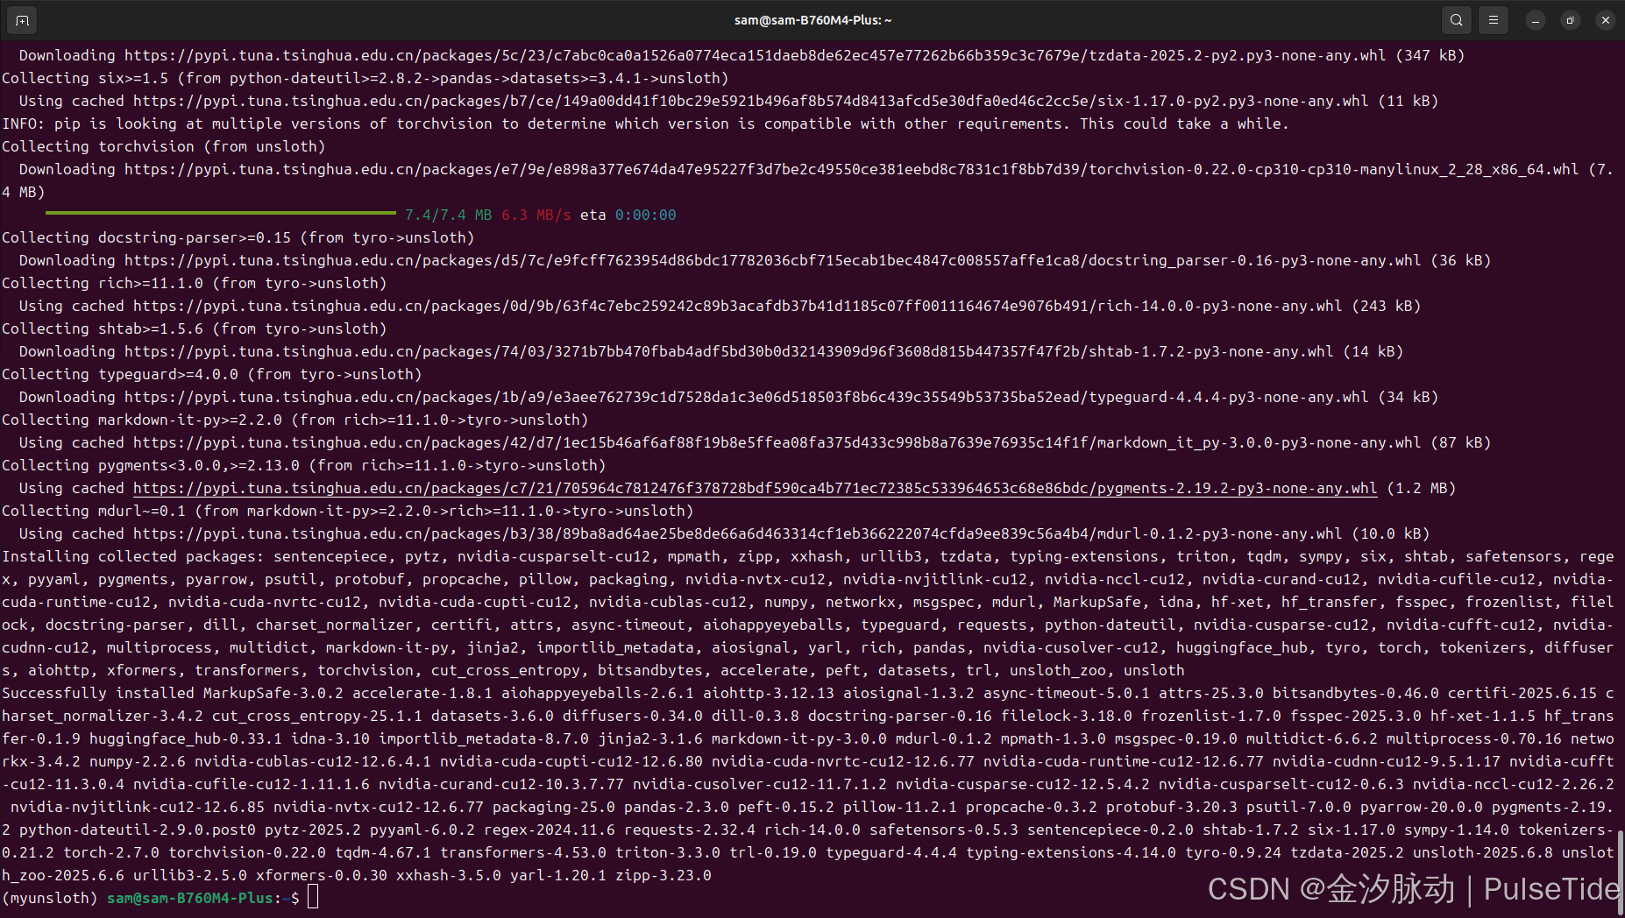Click the tzdata-2025.2 download URL line

click(x=742, y=55)
